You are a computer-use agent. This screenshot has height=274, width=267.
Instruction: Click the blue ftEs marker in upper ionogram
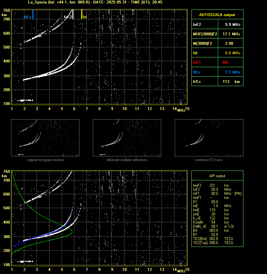33,14
